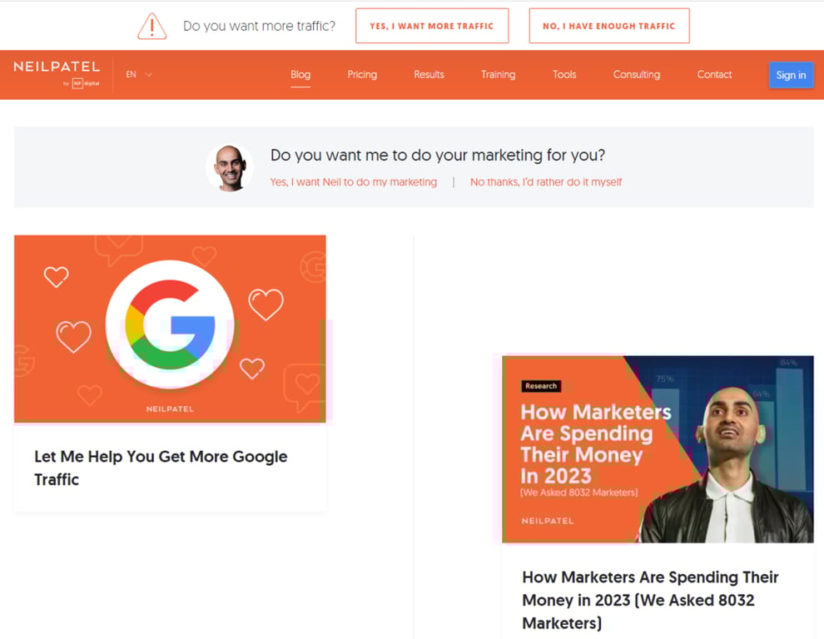Click No thanks, I'd rather do it myself
Image resolution: width=824 pixels, height=639 pixels.
point(546,181)
